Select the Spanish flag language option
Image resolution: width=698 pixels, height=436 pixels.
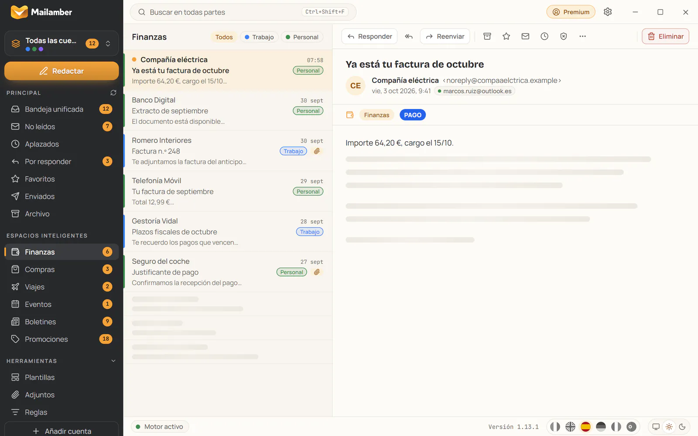tap(585, 426)
